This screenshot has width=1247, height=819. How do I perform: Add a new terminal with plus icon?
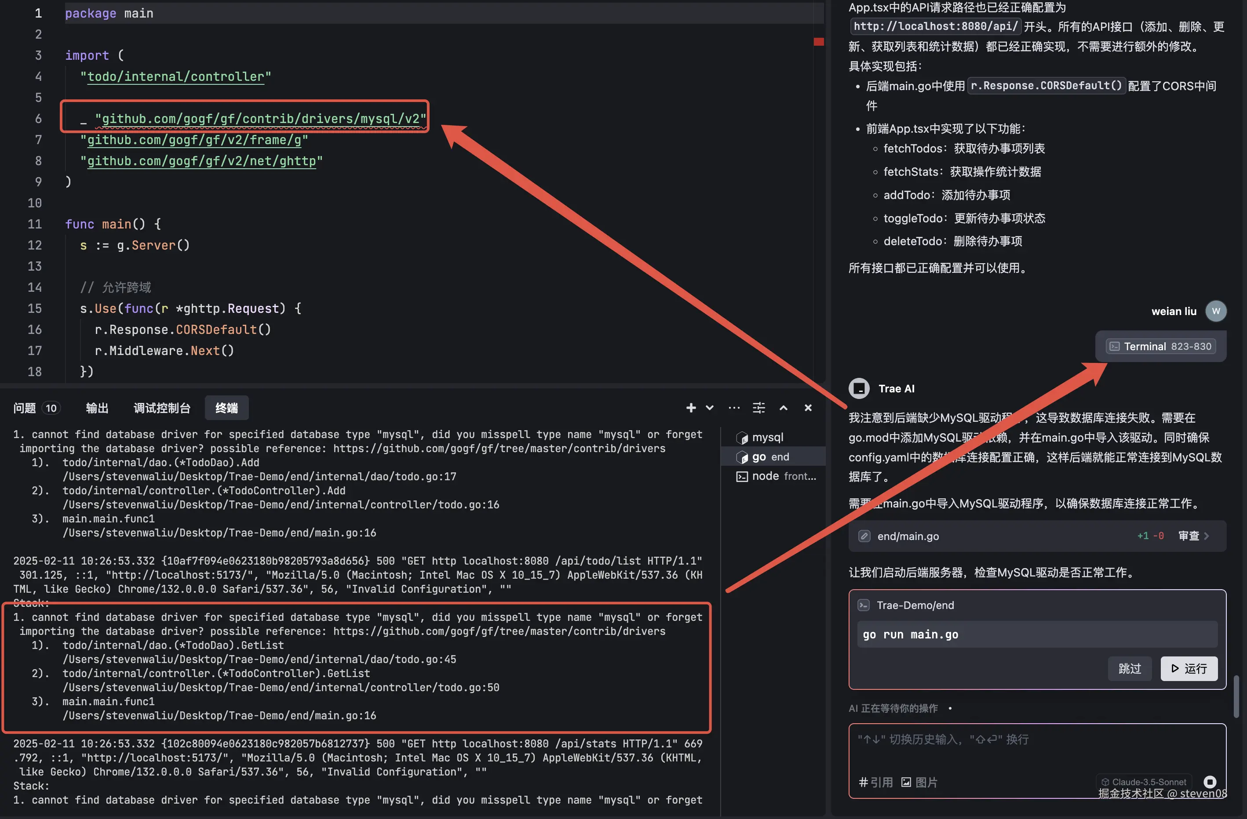[691, 408]
